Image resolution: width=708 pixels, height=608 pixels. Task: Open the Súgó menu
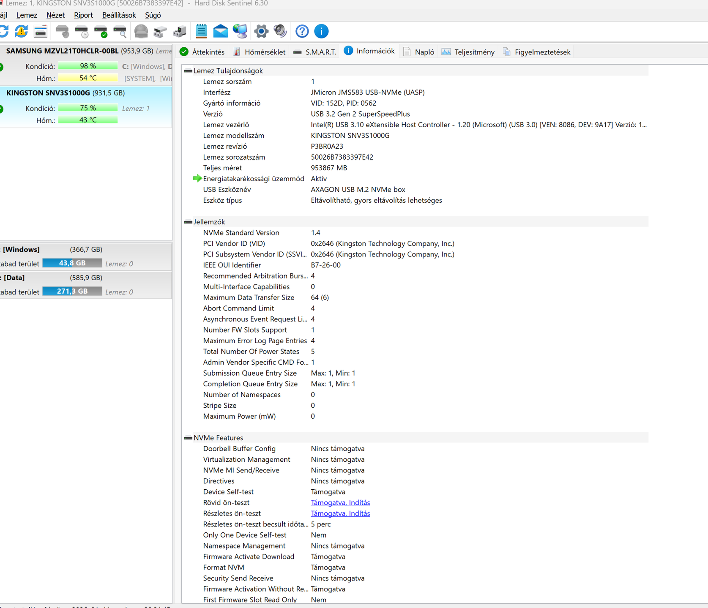(x=153, y=15)
